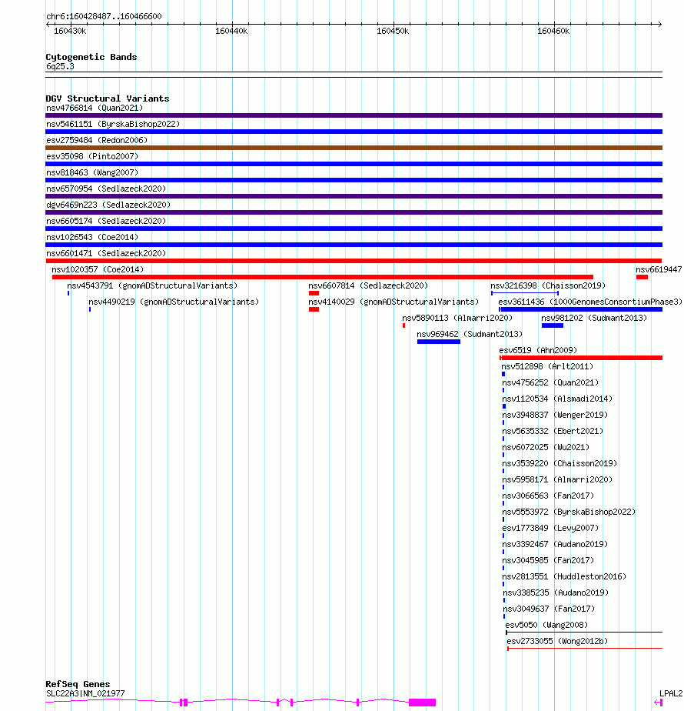Click esv2733055 (Wong2012b) label
This screenshot has height=711, width=684.
tap(556, 641)
